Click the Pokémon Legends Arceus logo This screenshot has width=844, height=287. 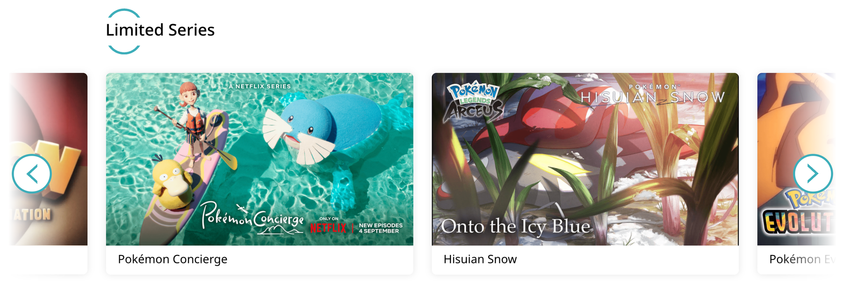[x=474, y=103]
